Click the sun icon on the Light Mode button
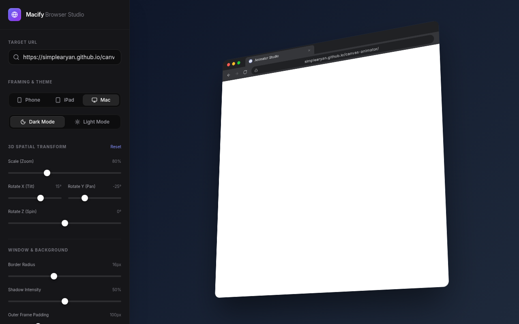519x324 pixels. point(77,122)
